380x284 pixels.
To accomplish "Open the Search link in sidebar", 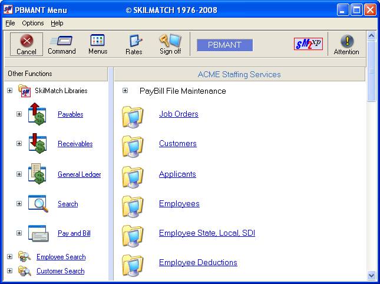I will pyautogui.click(x=68, y=204).
